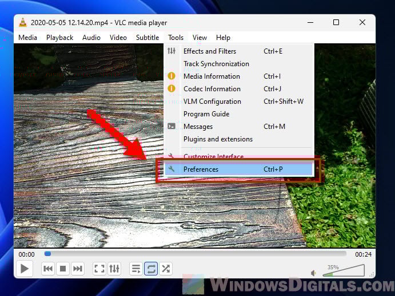Select Customize Interface
The height and width of the screenshot is (296, 395).
coord(238,156)
